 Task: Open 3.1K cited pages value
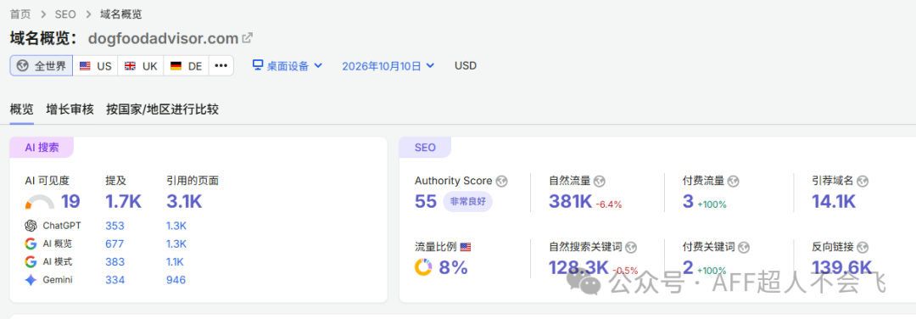[184, 202]
